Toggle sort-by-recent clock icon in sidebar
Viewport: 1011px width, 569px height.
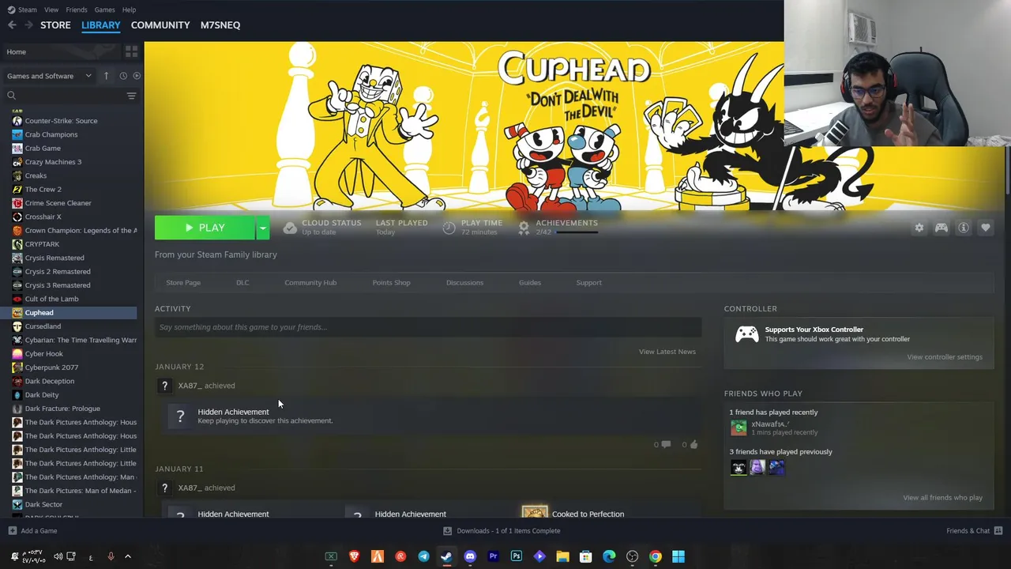[123, 76]
